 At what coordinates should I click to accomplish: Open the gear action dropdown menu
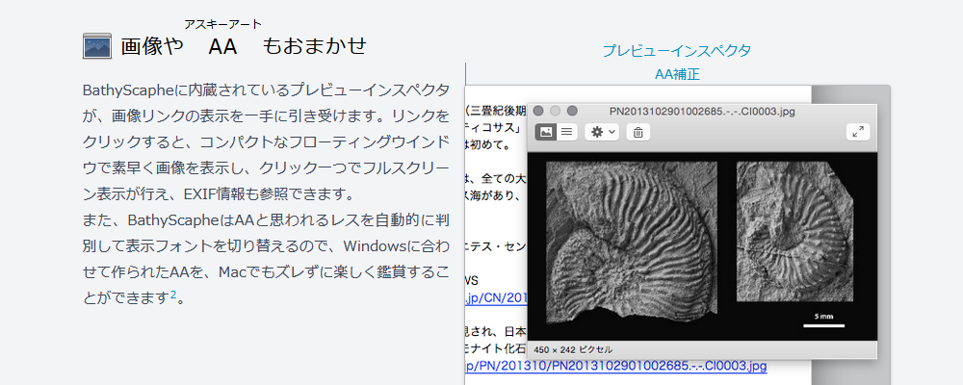click(602, 132)
